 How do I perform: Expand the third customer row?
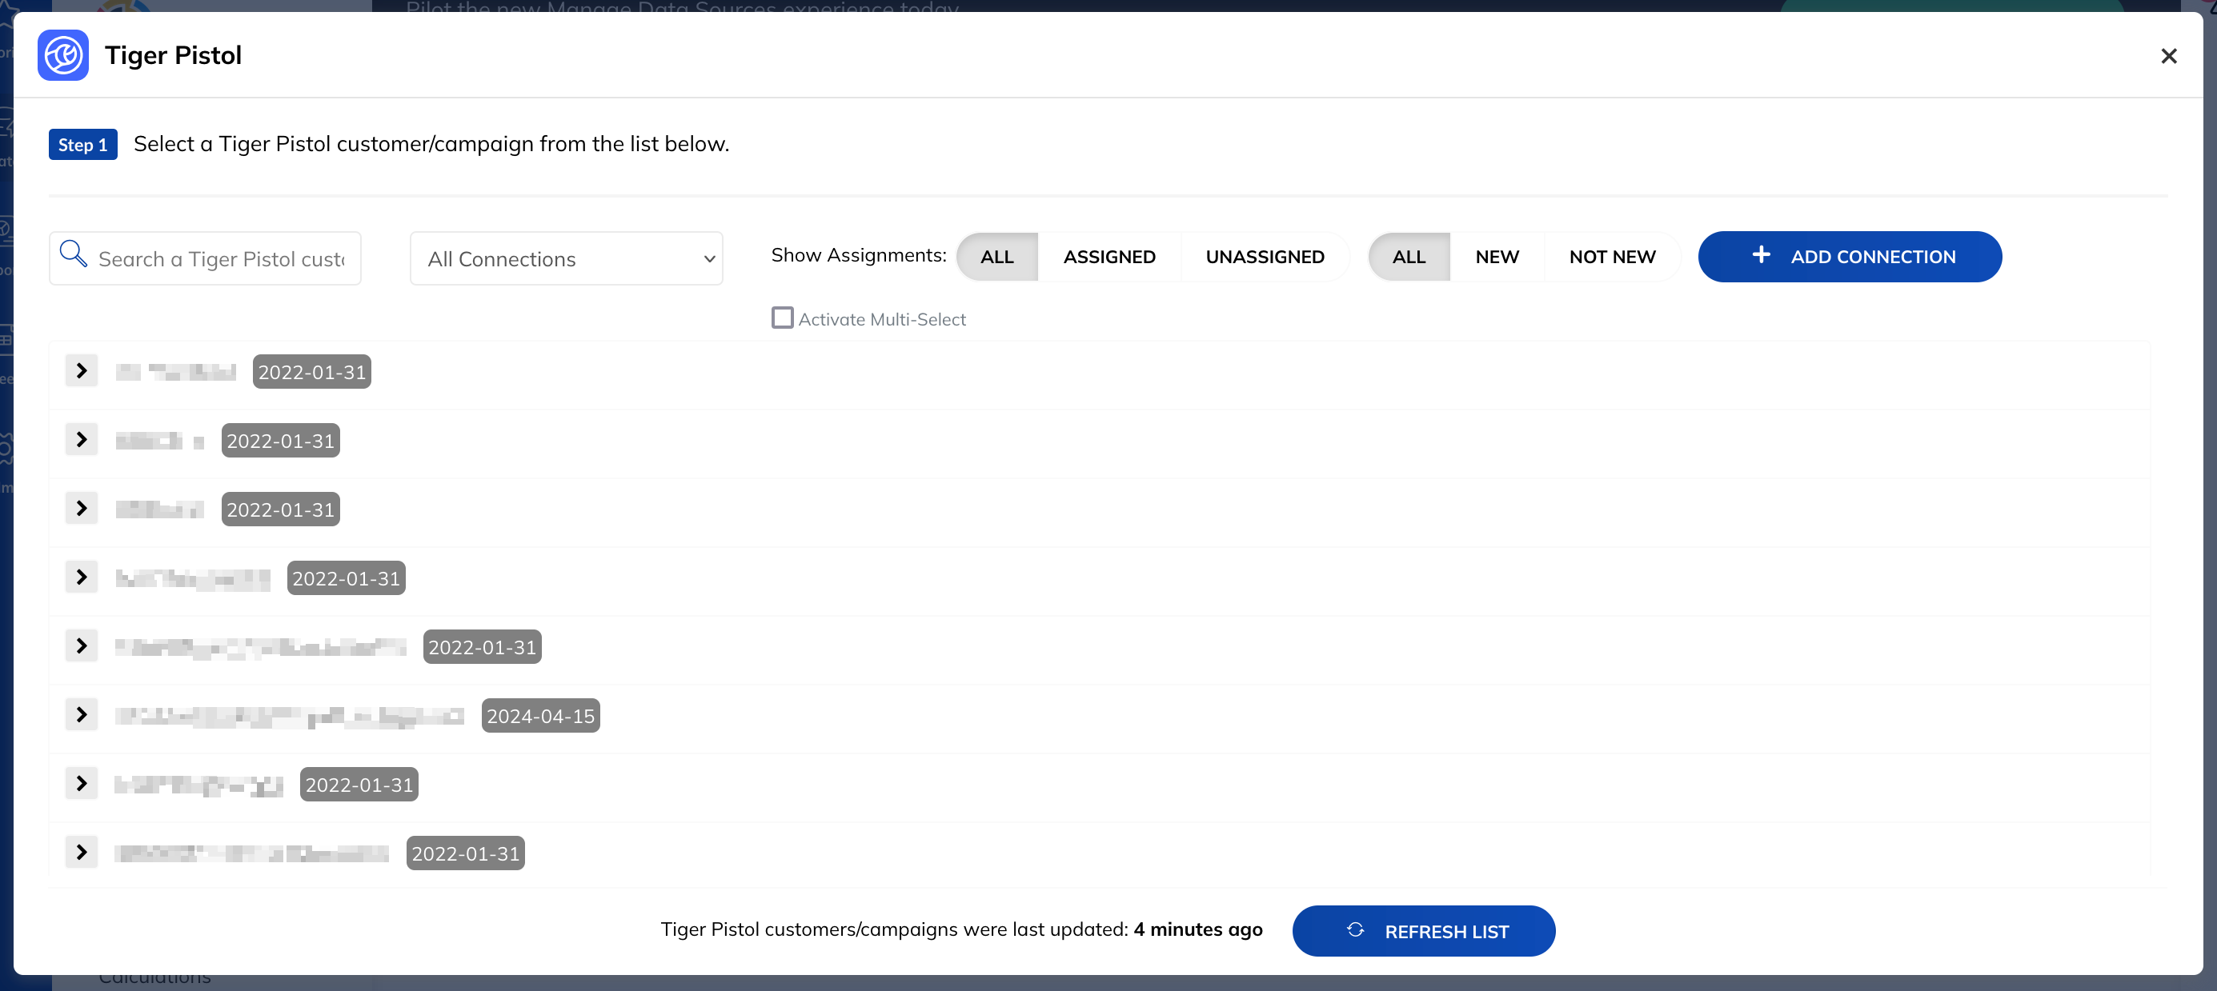pos(81,509)
